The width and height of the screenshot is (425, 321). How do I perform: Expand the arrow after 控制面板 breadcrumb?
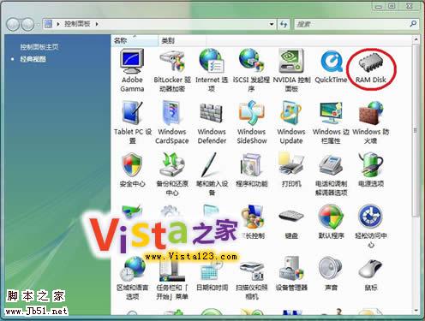(97, 24)
